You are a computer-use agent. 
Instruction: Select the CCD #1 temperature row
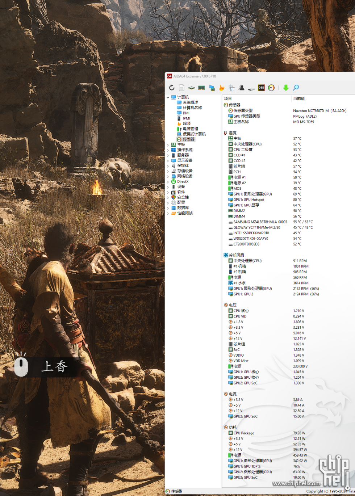tap(288, 155)
